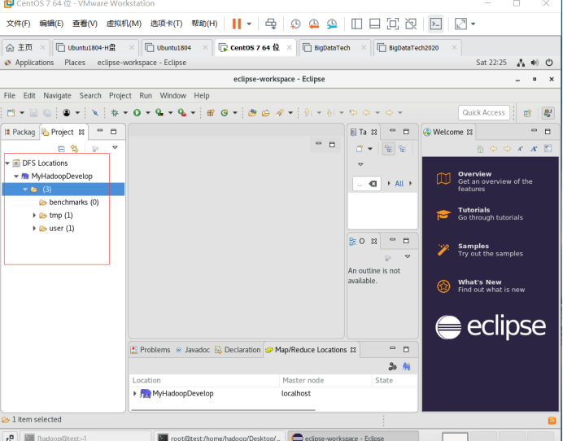The image size is (563, 441).
Task: Click the Run External Tools icon
Action: (x=182, y=113)
